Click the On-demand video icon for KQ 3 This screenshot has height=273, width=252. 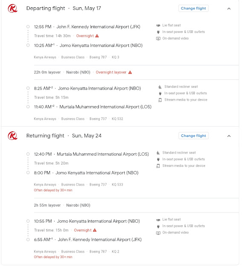pos(158,38)
